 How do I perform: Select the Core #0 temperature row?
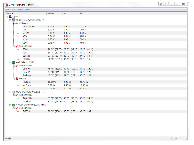pyautogui.click(x=105, y=69)
